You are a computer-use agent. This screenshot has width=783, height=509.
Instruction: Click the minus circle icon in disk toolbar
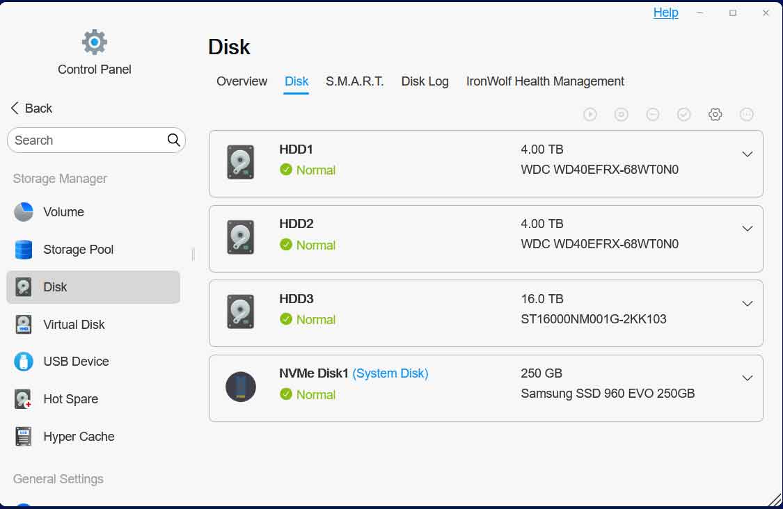(x=653, y=114)
